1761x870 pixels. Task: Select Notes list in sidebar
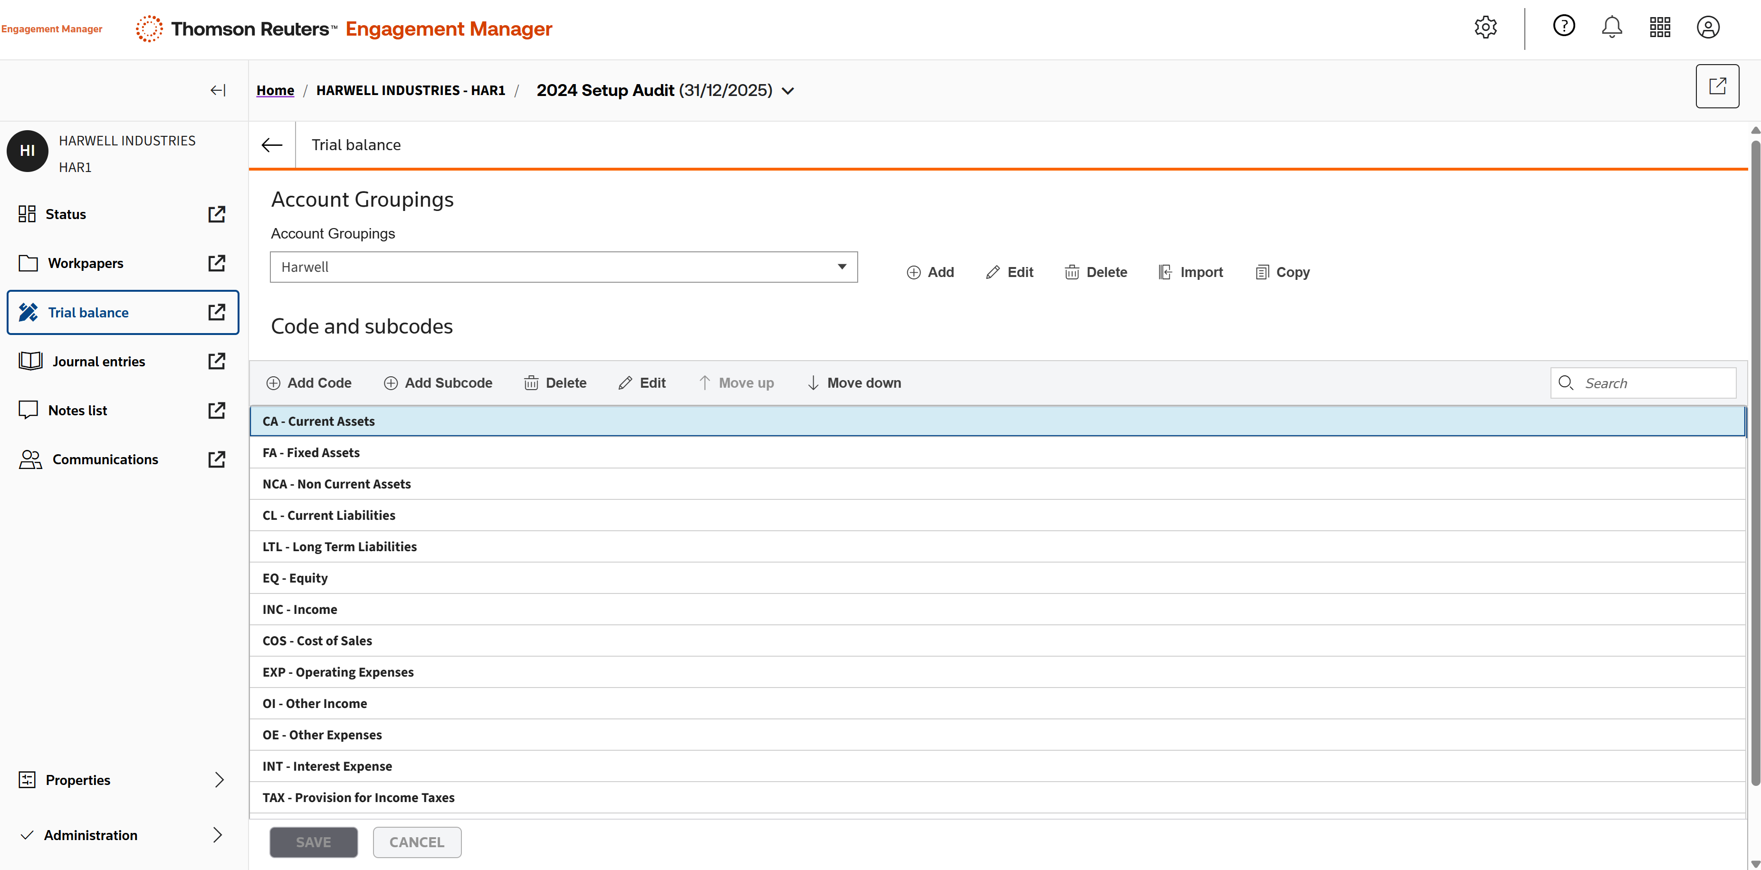78,410
